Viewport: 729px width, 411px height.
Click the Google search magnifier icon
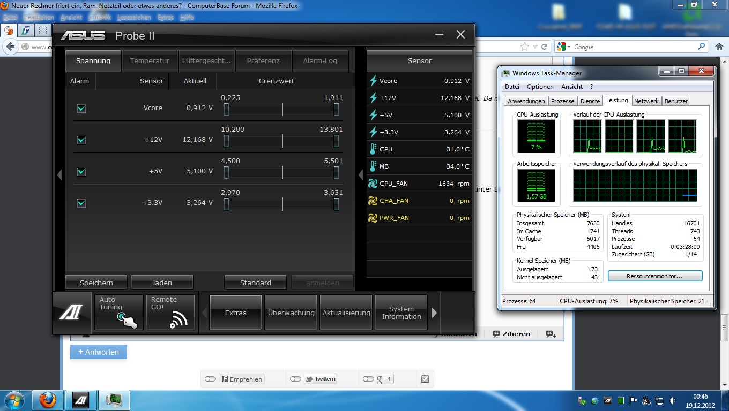[x=701, y=47]
